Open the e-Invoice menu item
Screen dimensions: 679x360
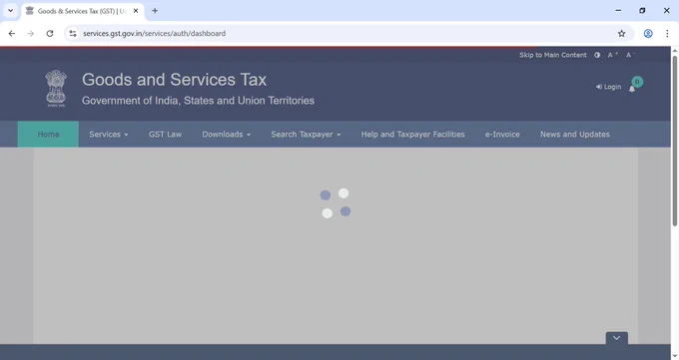click(502, 135)
